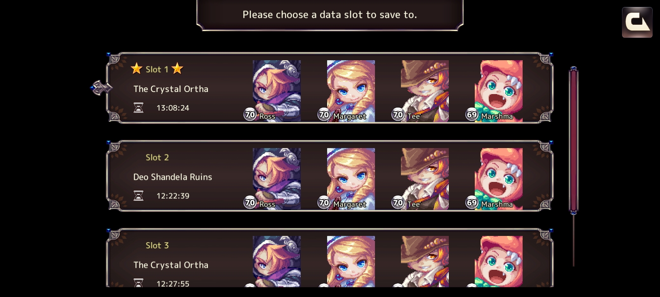Click the gold star left of Slot 1

tap(137, 68)
